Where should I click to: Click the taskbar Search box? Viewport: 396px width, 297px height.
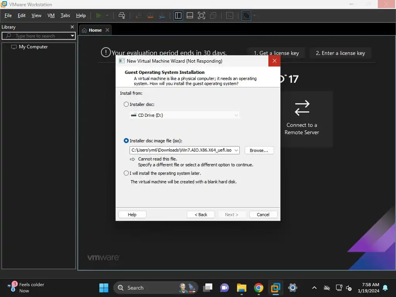tap(156, 288)
